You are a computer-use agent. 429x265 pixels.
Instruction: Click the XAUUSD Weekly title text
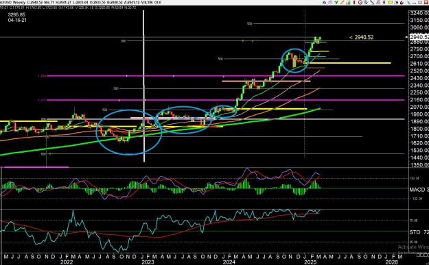coord(12,3)
